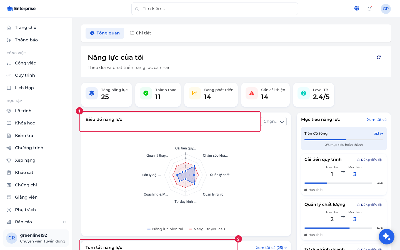
Task: Open Kiểm tra in sidebar
Action: [36, 136]
